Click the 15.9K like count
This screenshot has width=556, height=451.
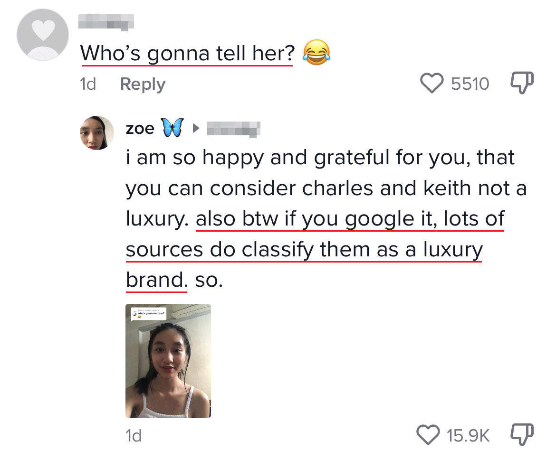pos(468,434)
